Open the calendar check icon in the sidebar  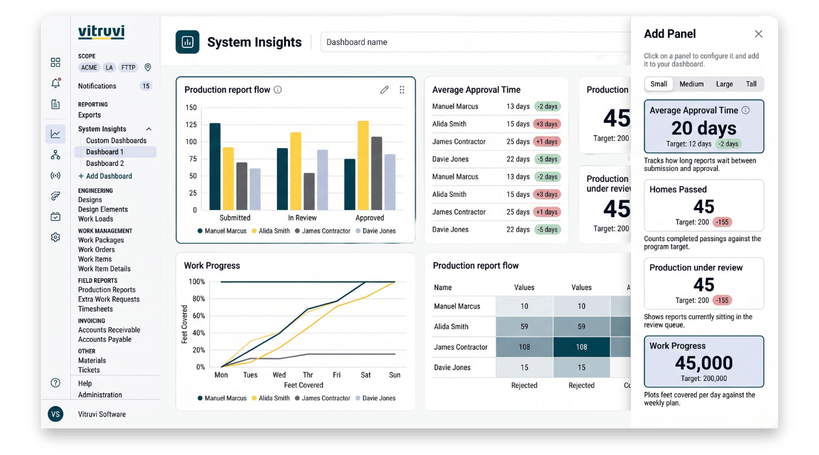coord(55,216)
